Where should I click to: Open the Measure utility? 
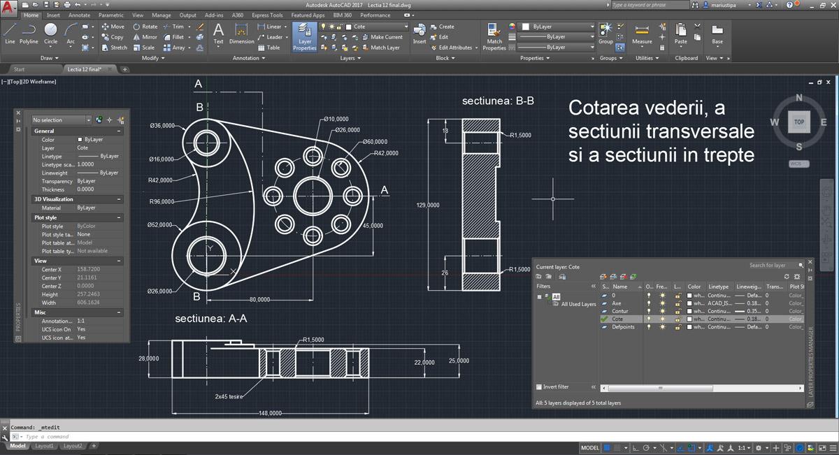point(642,34)
